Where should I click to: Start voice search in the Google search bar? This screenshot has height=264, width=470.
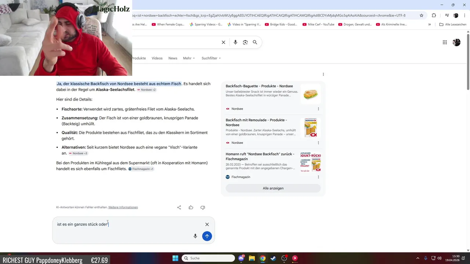[x=235, y=42]
